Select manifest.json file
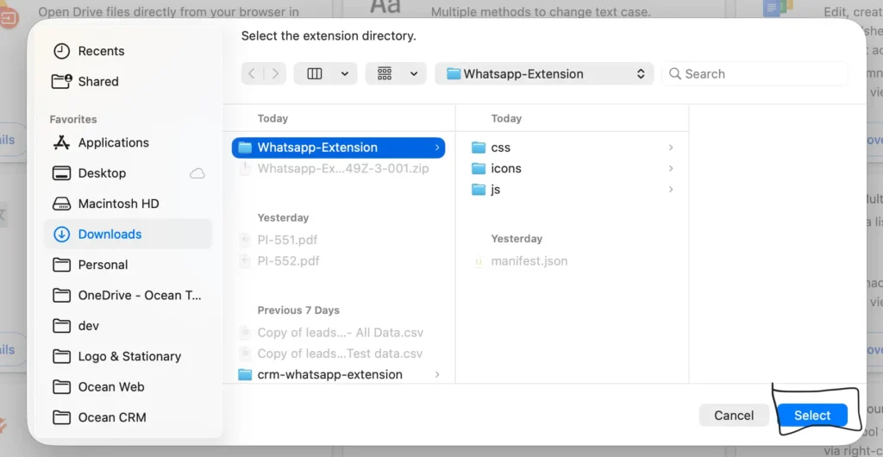883x457 pixels. point(573,261)
